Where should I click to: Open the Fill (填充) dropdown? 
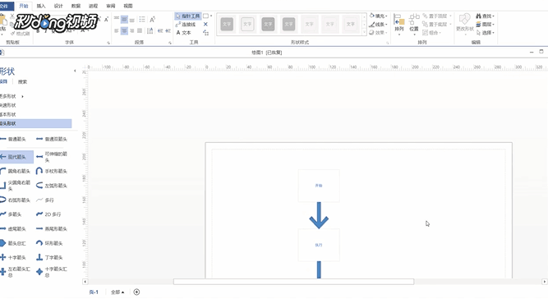[x=379, y=16]
